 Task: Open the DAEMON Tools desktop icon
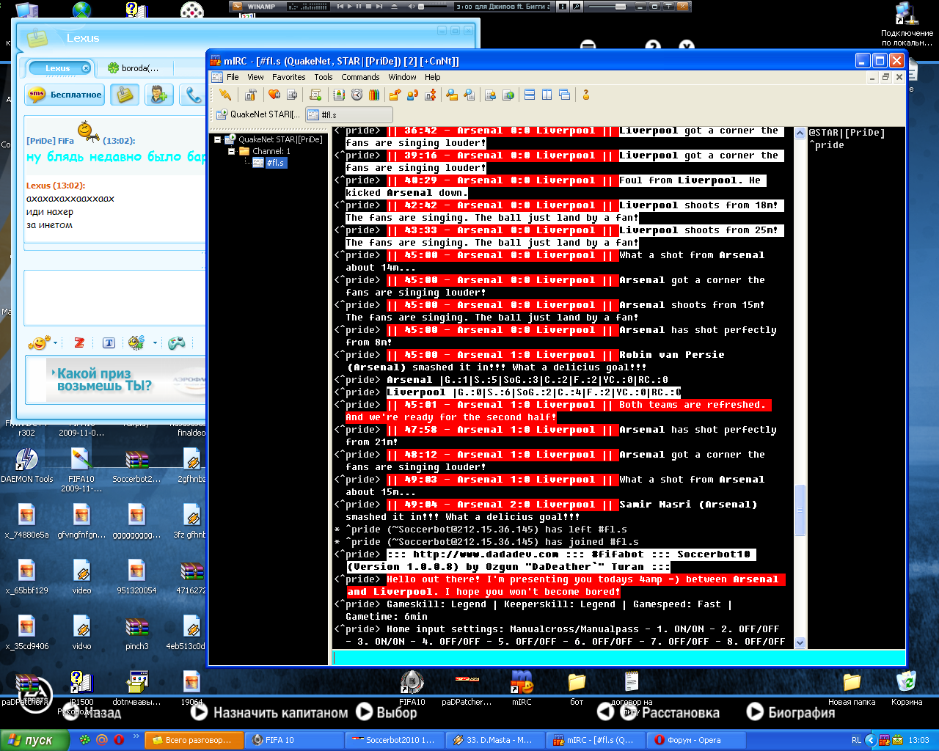pyautogui.click(x=26, y=466)
